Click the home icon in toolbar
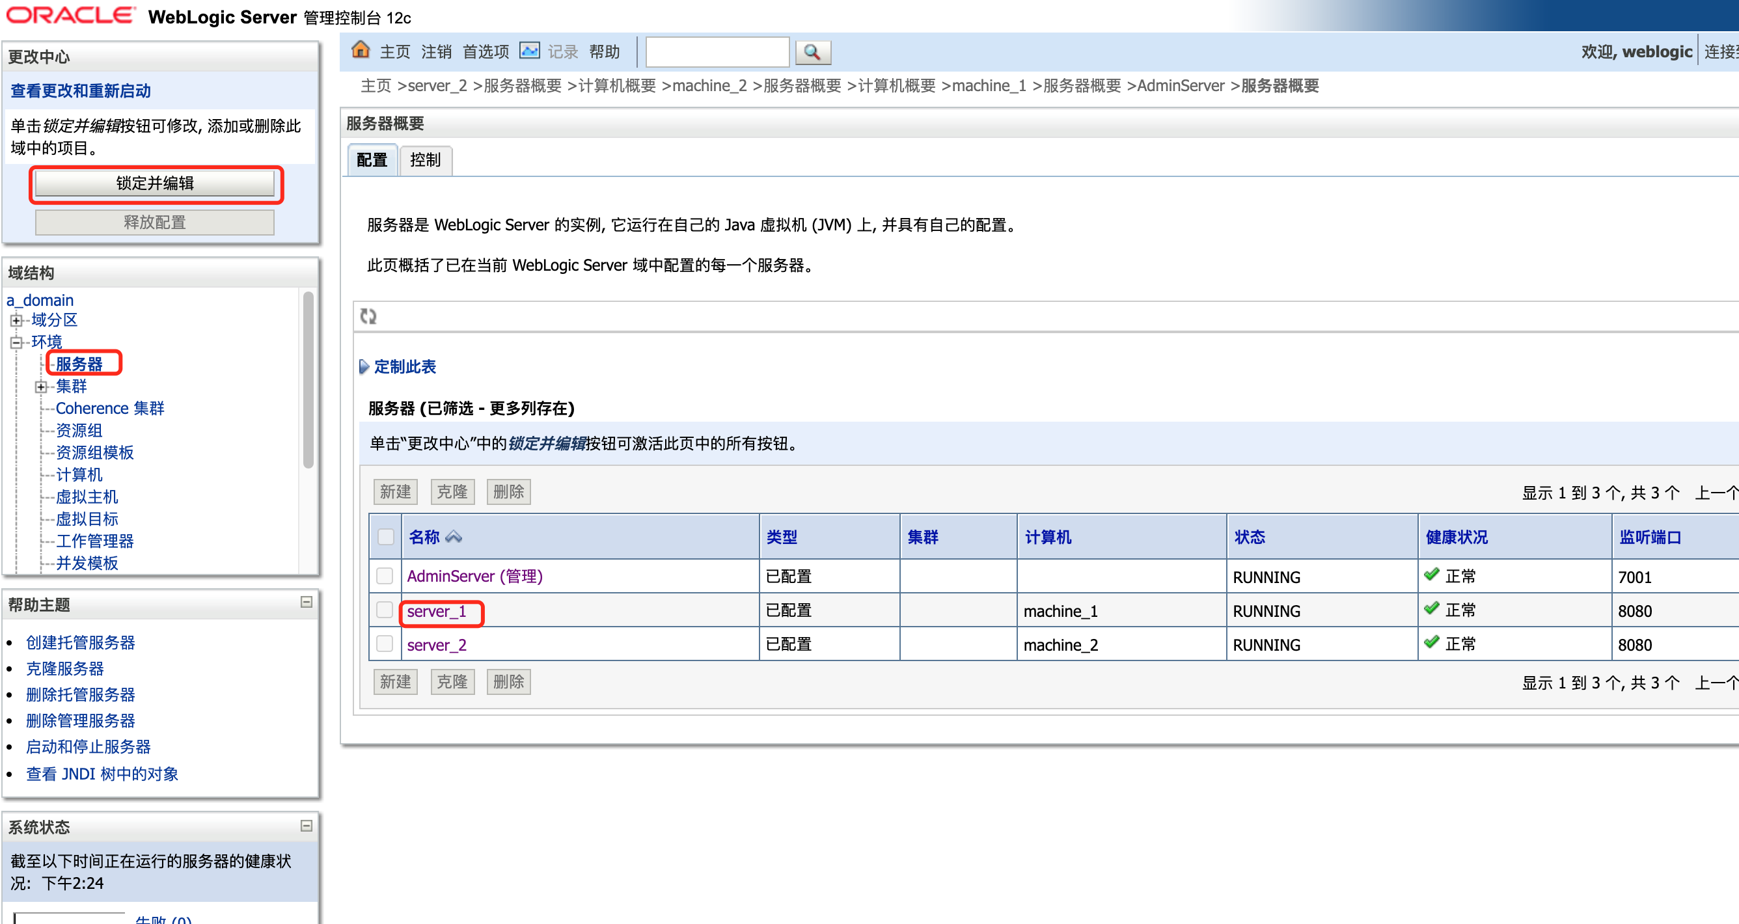1739x924 pixels. [x=361, y=50]
